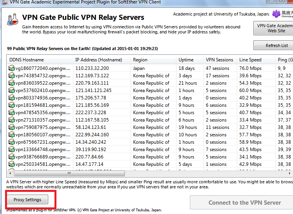The image size is (293, 214).
Task: Select IP address 222.237.3.228
Action: pyautogui.click(x=91, y=113)
